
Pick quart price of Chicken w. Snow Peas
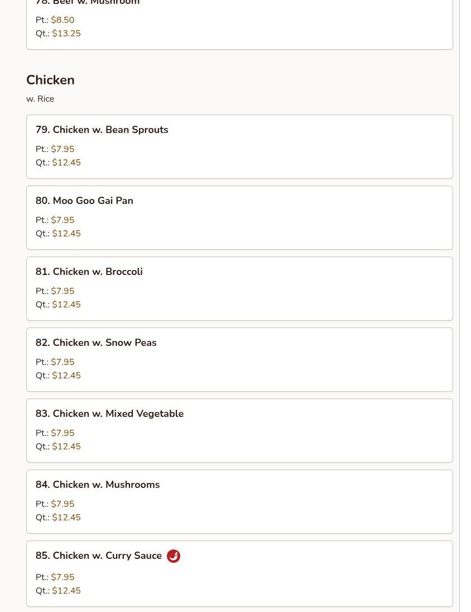pos(66,376)
